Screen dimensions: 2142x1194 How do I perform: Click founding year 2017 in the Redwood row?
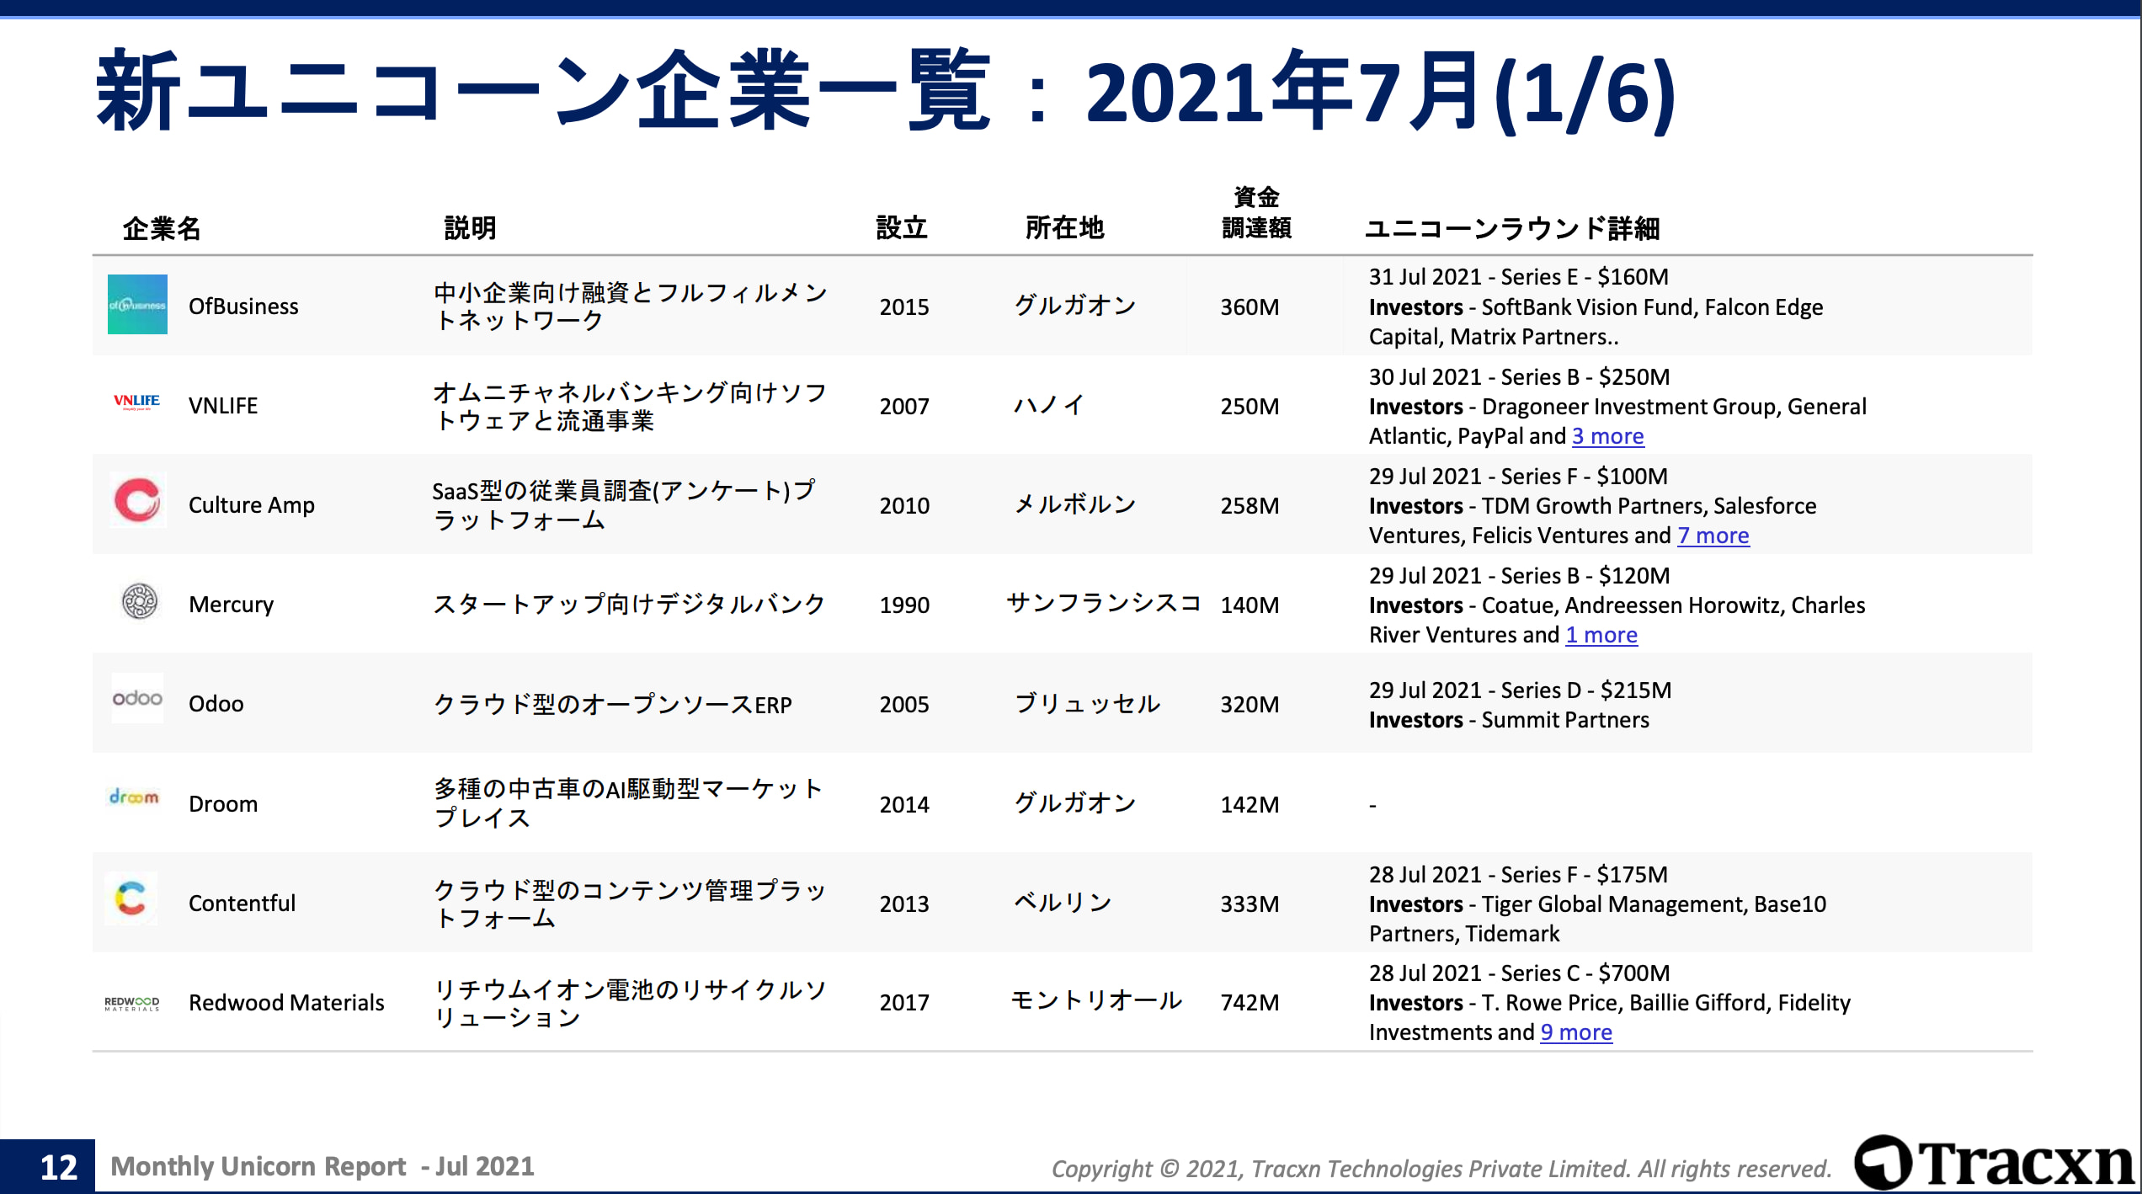pyautogui.click(x=904, y=1002)
